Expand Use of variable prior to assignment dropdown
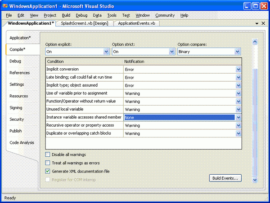The height and width of the screenshot is (203, 270). click(x=238, y=93)
